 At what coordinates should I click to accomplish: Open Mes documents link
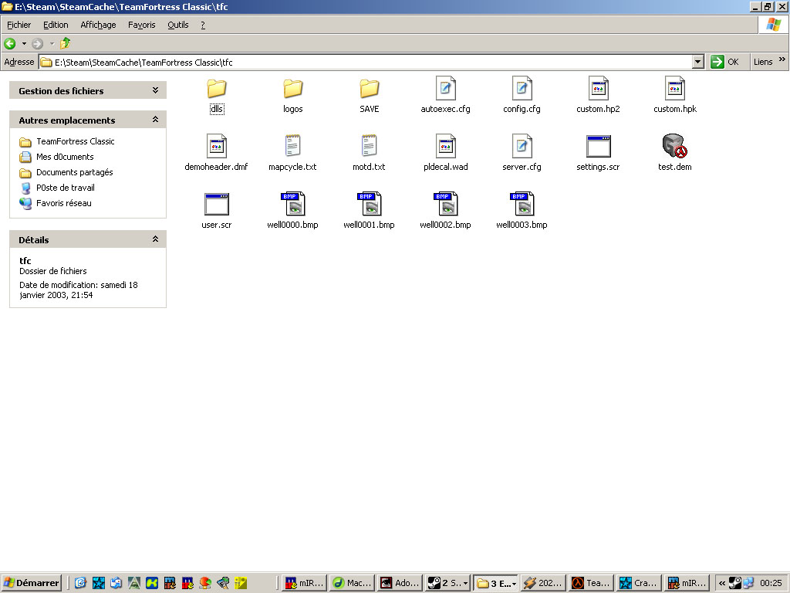click(56, 157)
